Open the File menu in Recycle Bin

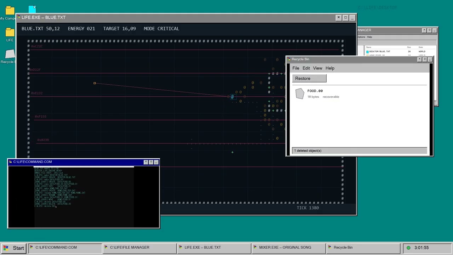click(x=296, y=68)
